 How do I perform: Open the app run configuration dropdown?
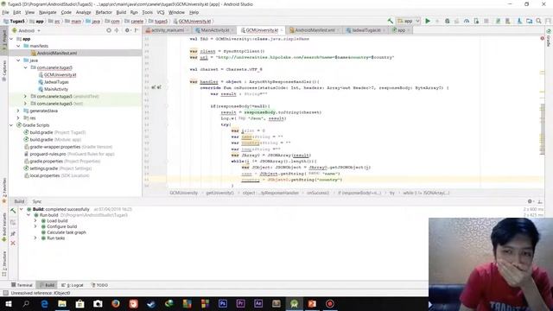(x=409, y=21)
